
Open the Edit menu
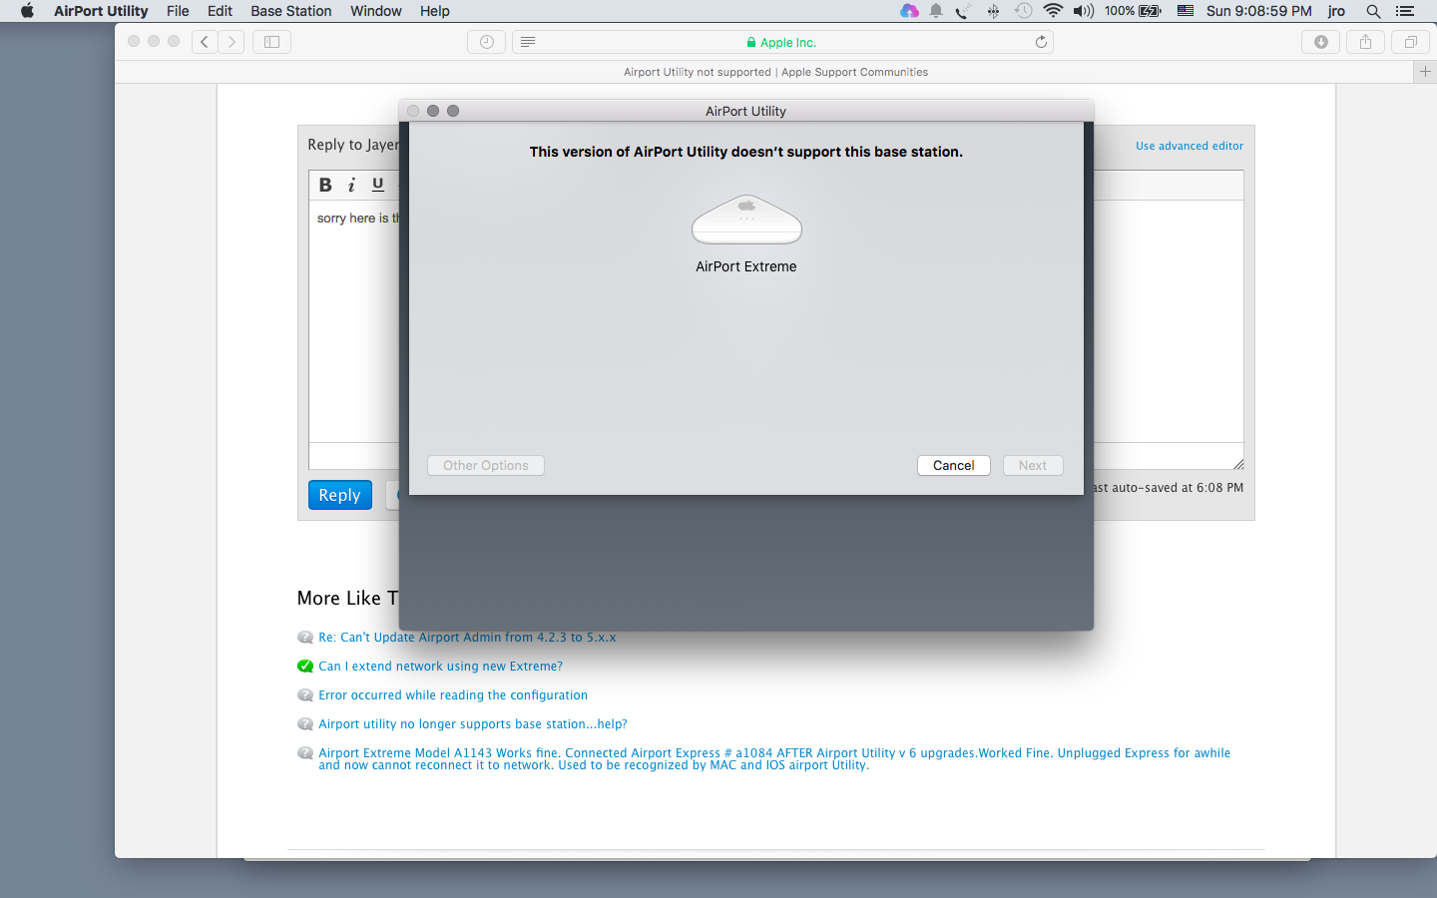point(220,11)
